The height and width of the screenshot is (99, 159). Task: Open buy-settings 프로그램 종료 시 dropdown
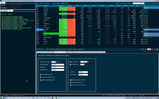[x=58, y=70]
